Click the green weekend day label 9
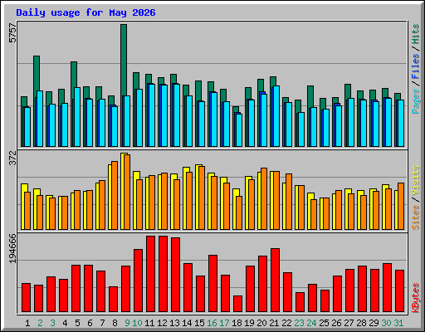The height and width of the screenshot is (332, 425). point(127,323)
